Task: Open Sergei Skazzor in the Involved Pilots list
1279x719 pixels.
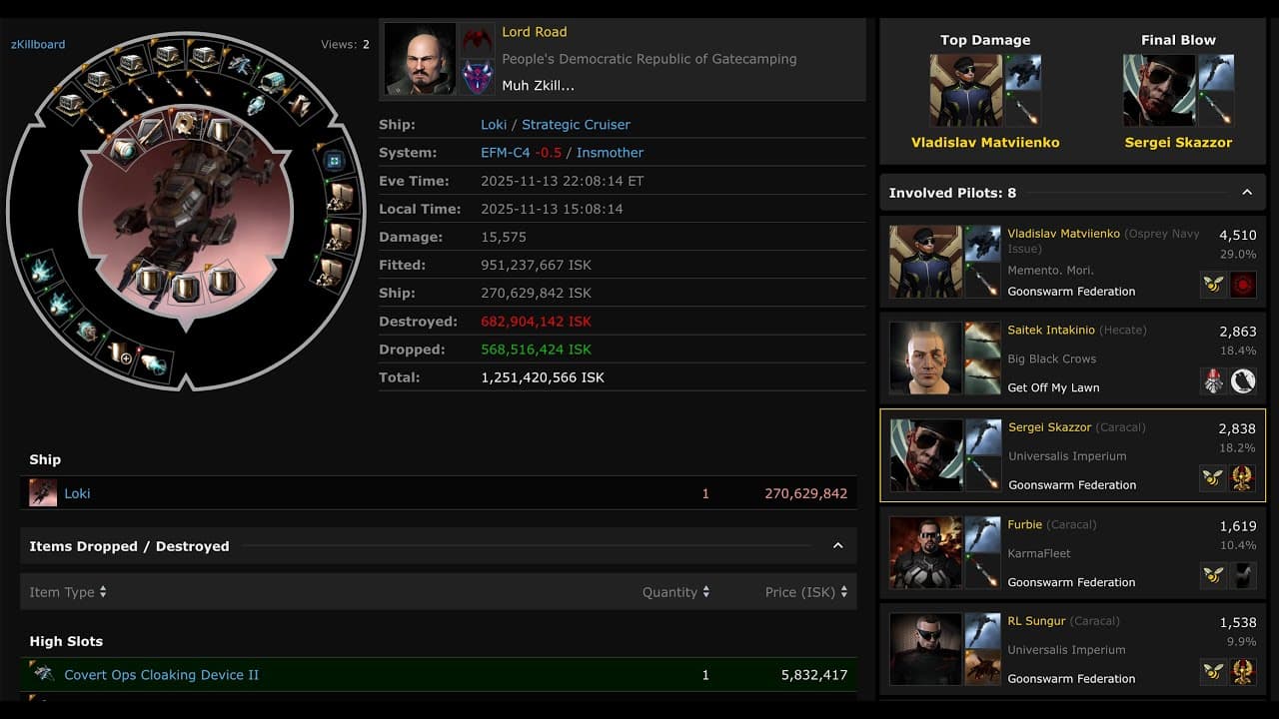Action: pyautogui.click(x=1050, y=427)
